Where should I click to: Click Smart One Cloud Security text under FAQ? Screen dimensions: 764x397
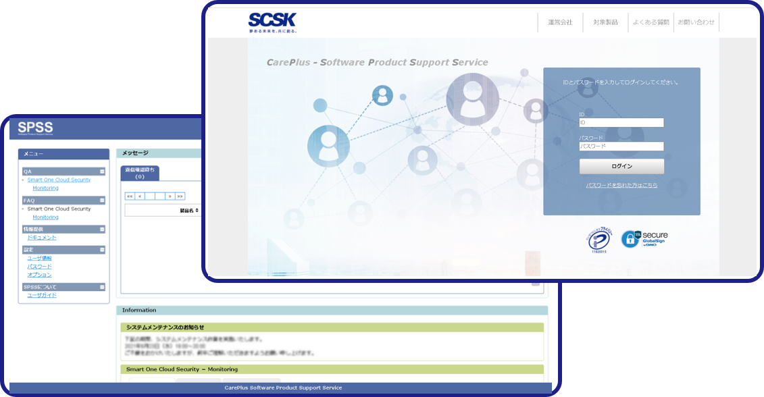[x=59, y=209]
